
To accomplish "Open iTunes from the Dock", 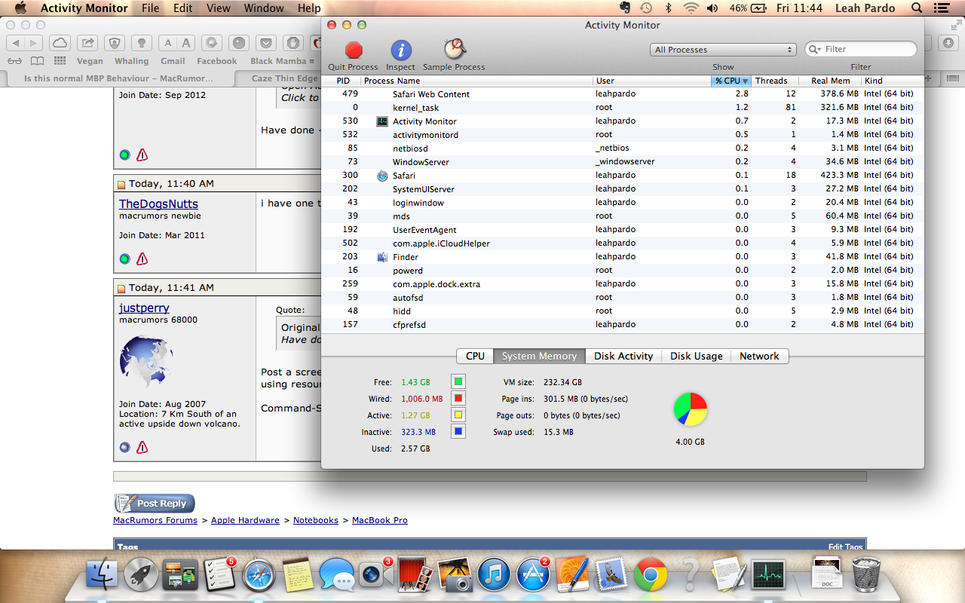I will [494, 576].
